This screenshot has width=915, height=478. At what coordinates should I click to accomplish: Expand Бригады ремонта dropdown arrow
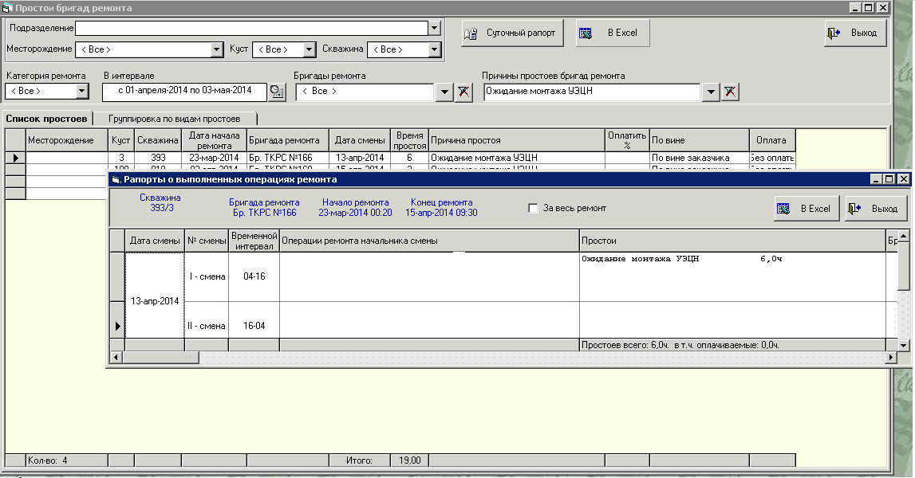pos(444,92)
